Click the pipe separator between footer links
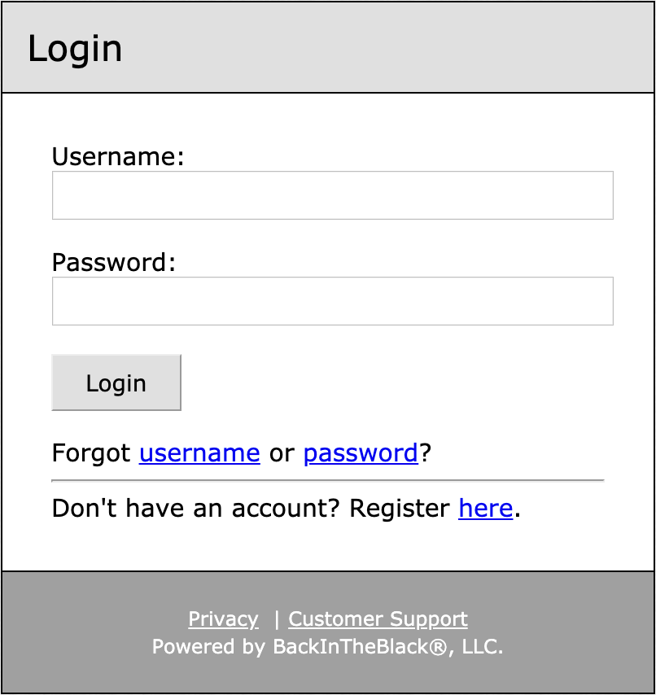Image resolution: width=656 pixels, height=695 pixels. (277, 619)
